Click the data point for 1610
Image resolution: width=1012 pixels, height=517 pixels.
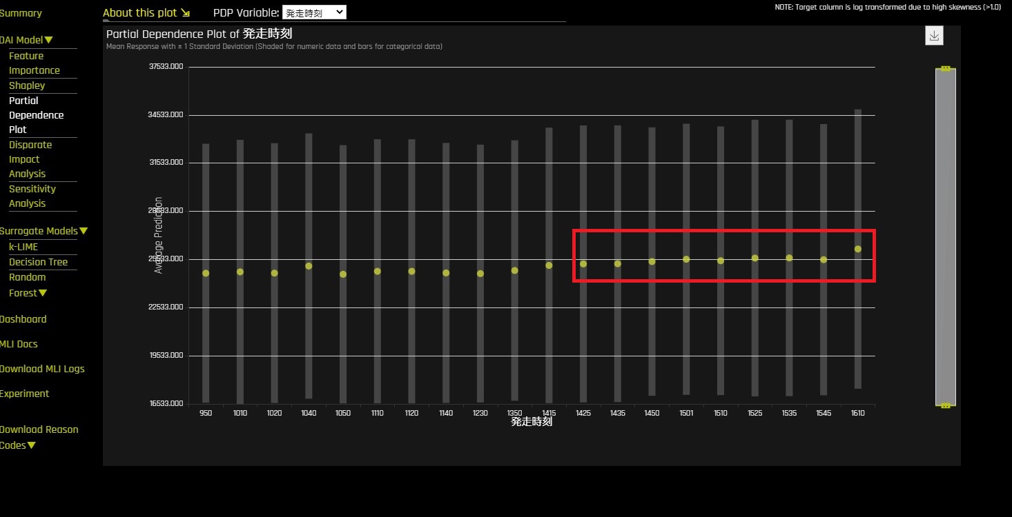click(857, 249)
